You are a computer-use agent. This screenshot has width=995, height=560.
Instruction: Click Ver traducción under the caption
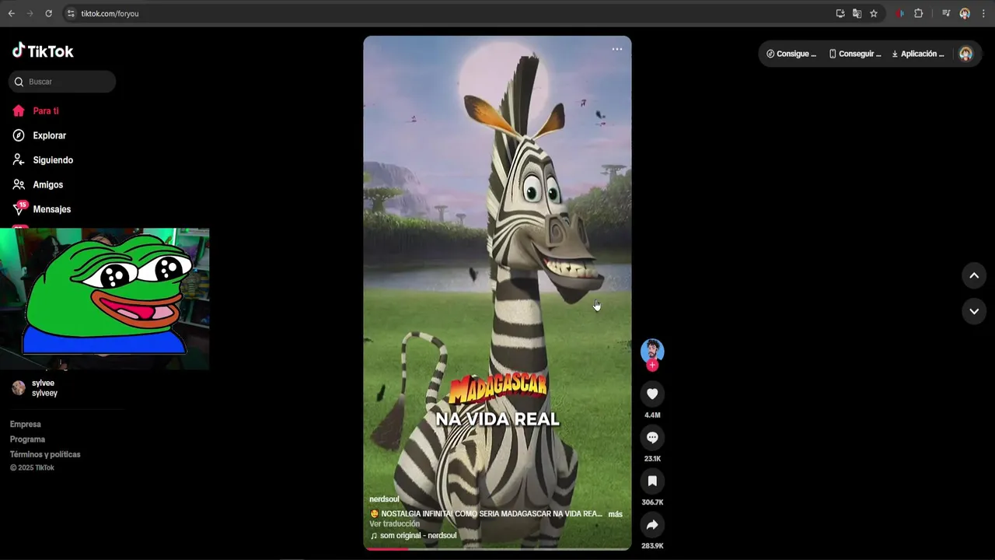click(394, 524)
